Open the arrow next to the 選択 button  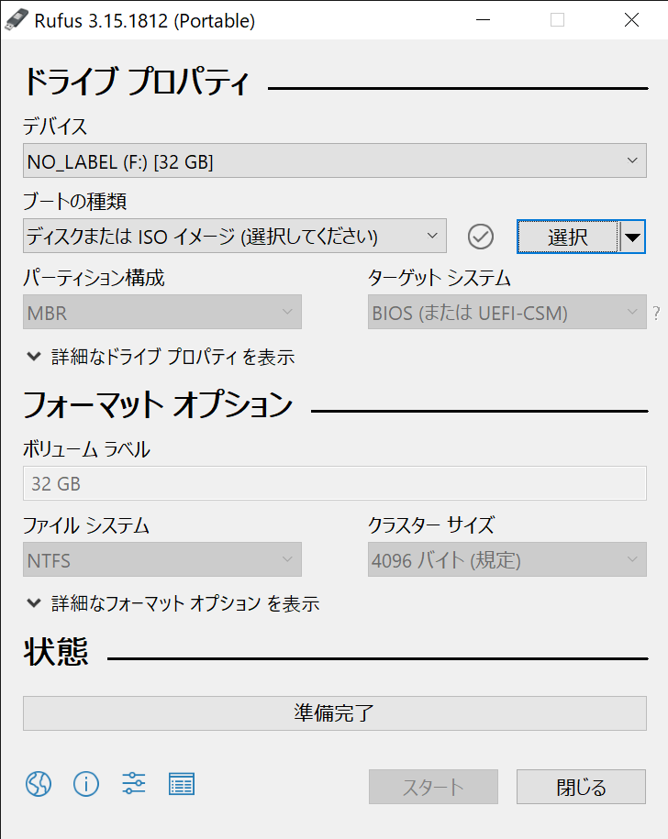point(633,237)
